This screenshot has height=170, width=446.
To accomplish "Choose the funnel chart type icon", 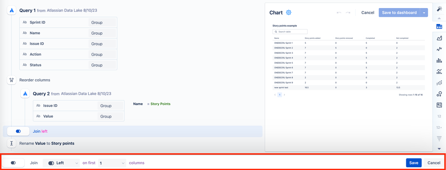I will (439, 138).
